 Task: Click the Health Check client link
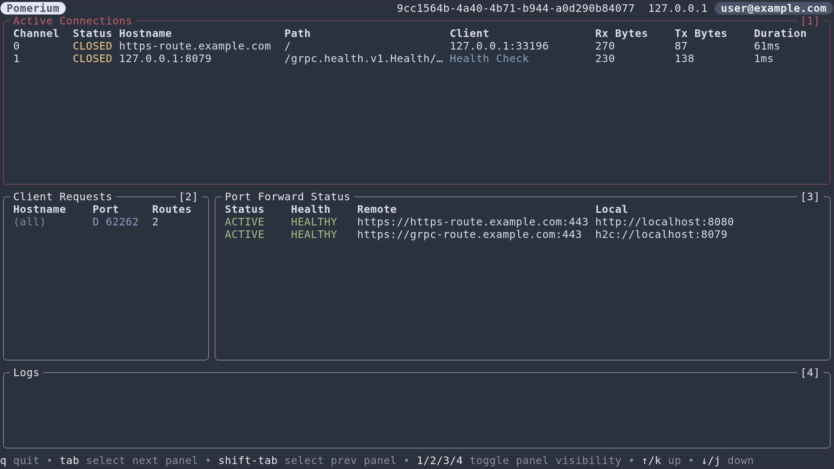click(489, 59)
